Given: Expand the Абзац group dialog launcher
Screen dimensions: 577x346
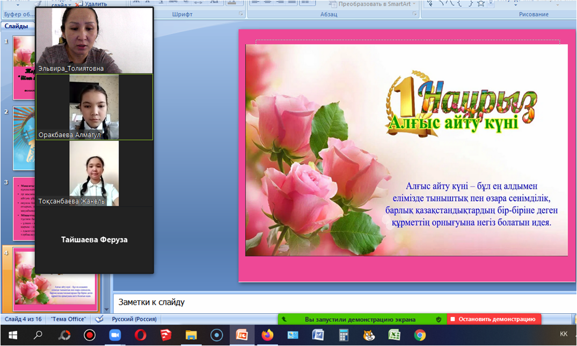Looking at the screenshot, I should point(415,14).
